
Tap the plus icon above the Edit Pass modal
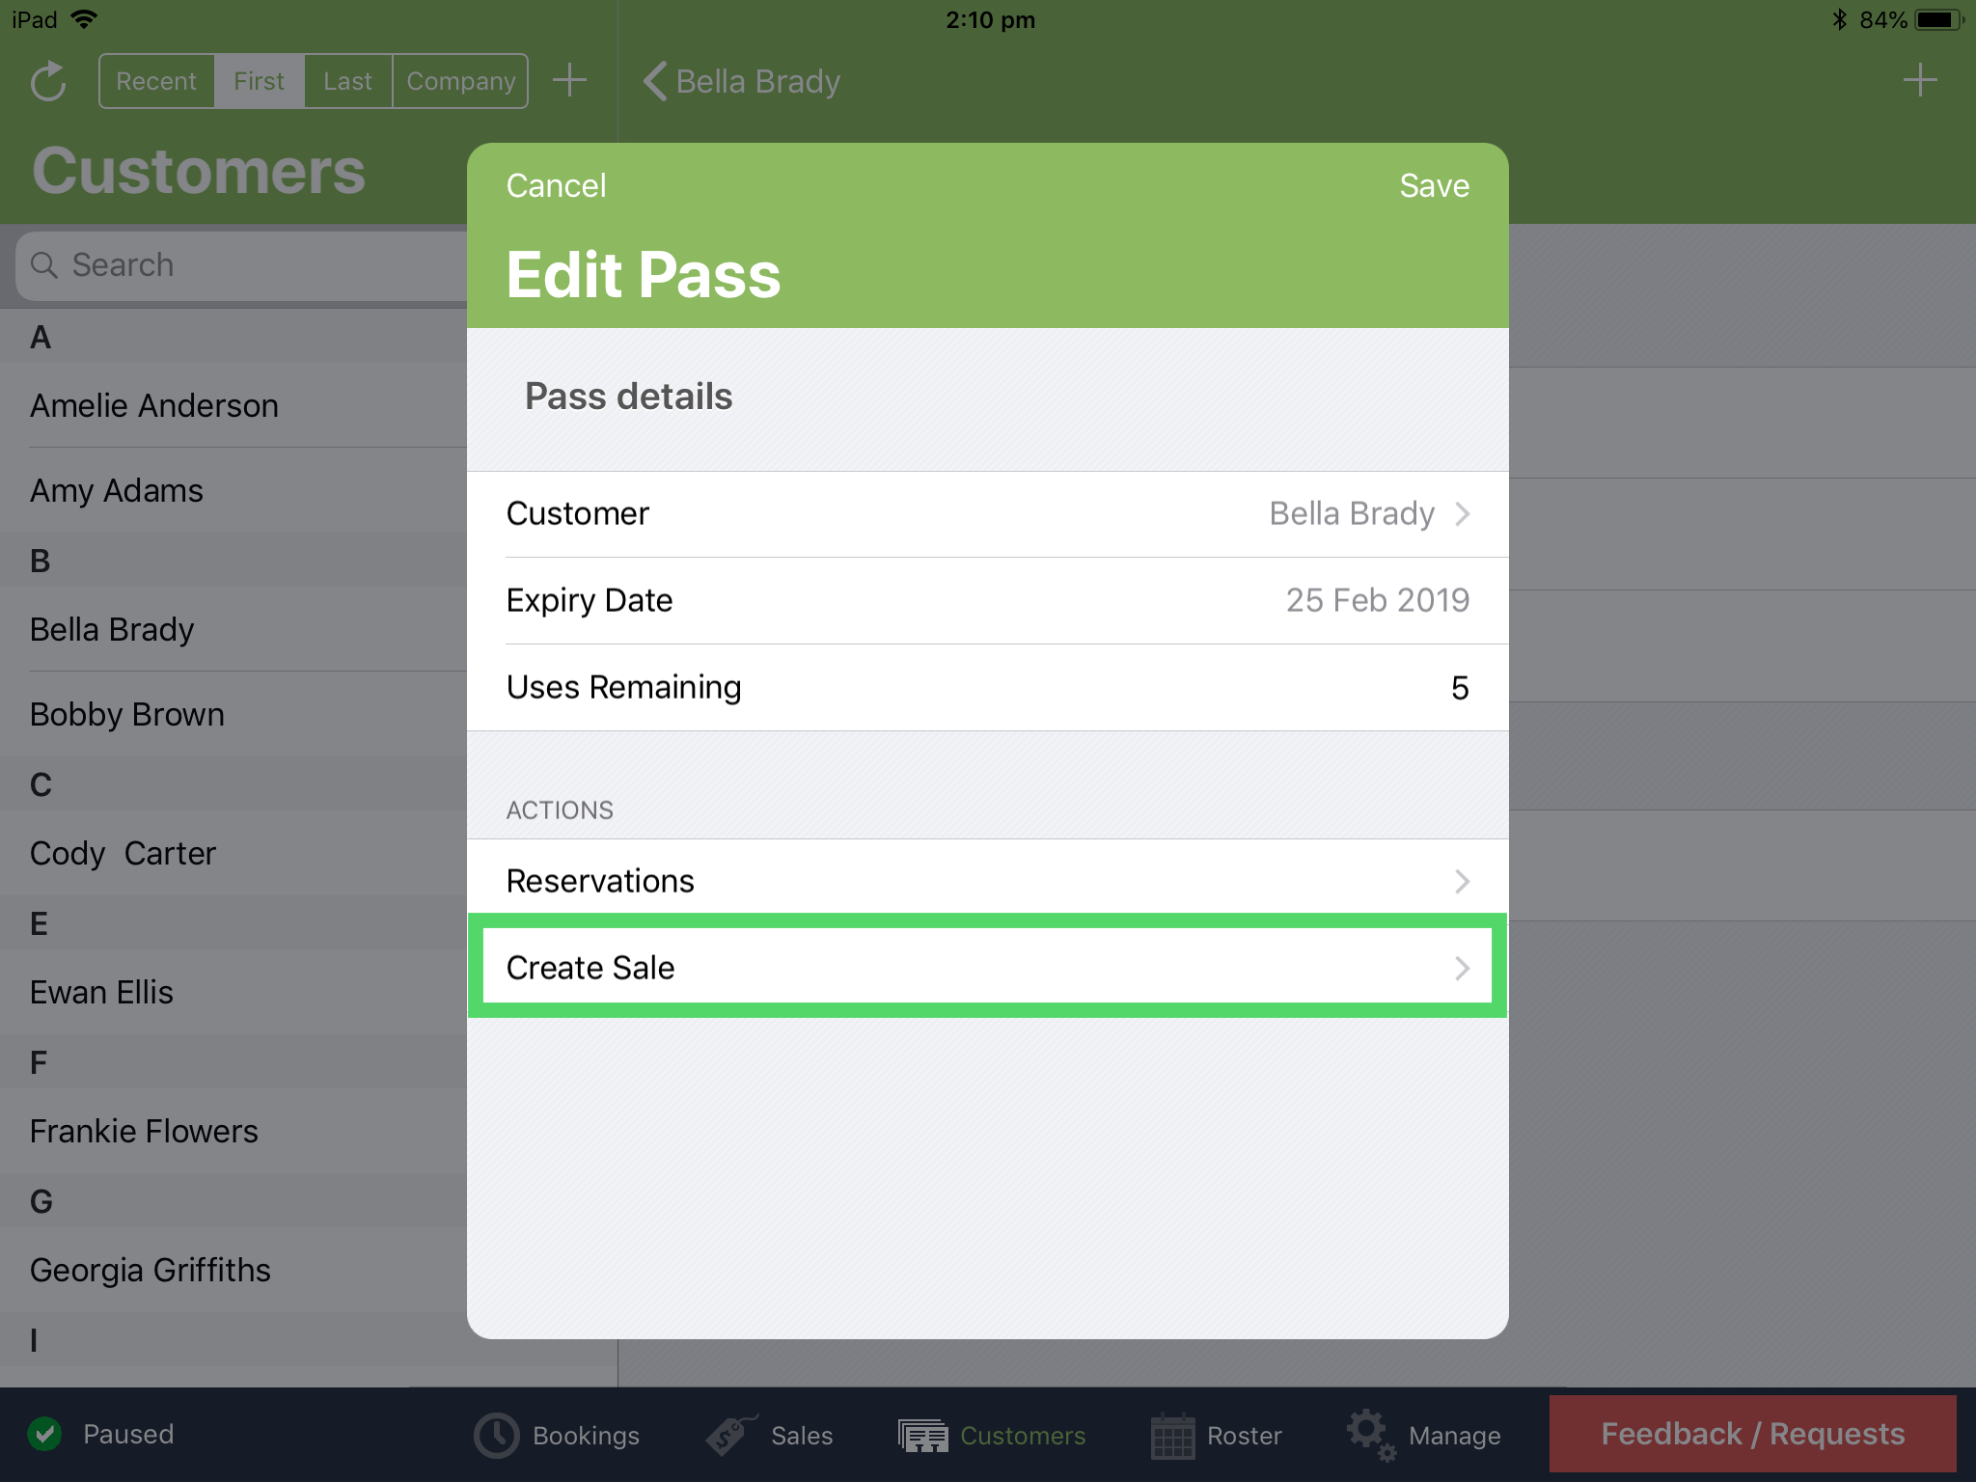pos(1920,81)
